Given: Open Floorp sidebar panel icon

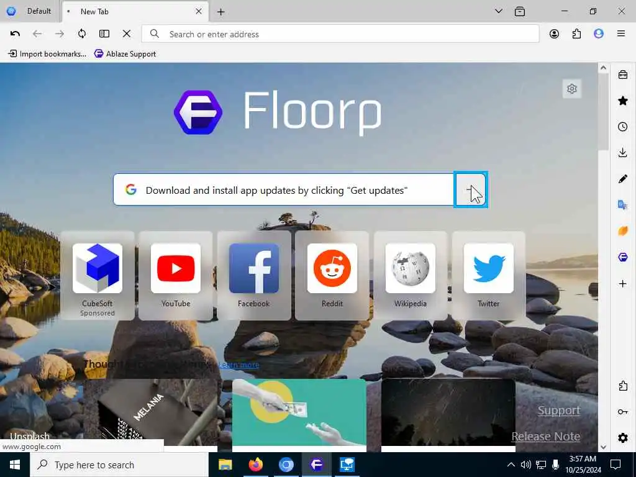Looking at the screenshot, I should (x=622, y=257).
